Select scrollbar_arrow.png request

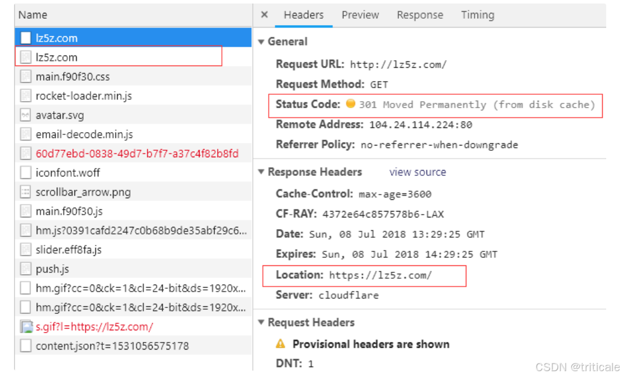[x=133, y=192]
